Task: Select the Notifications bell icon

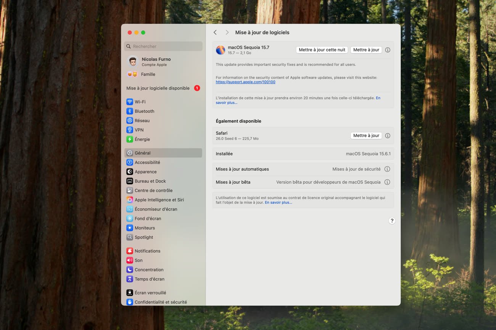Action: [x=130, y=251]
